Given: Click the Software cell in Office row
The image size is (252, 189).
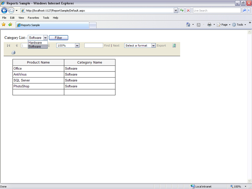Looking at the screenshot, I should click(x=89, y=68).
